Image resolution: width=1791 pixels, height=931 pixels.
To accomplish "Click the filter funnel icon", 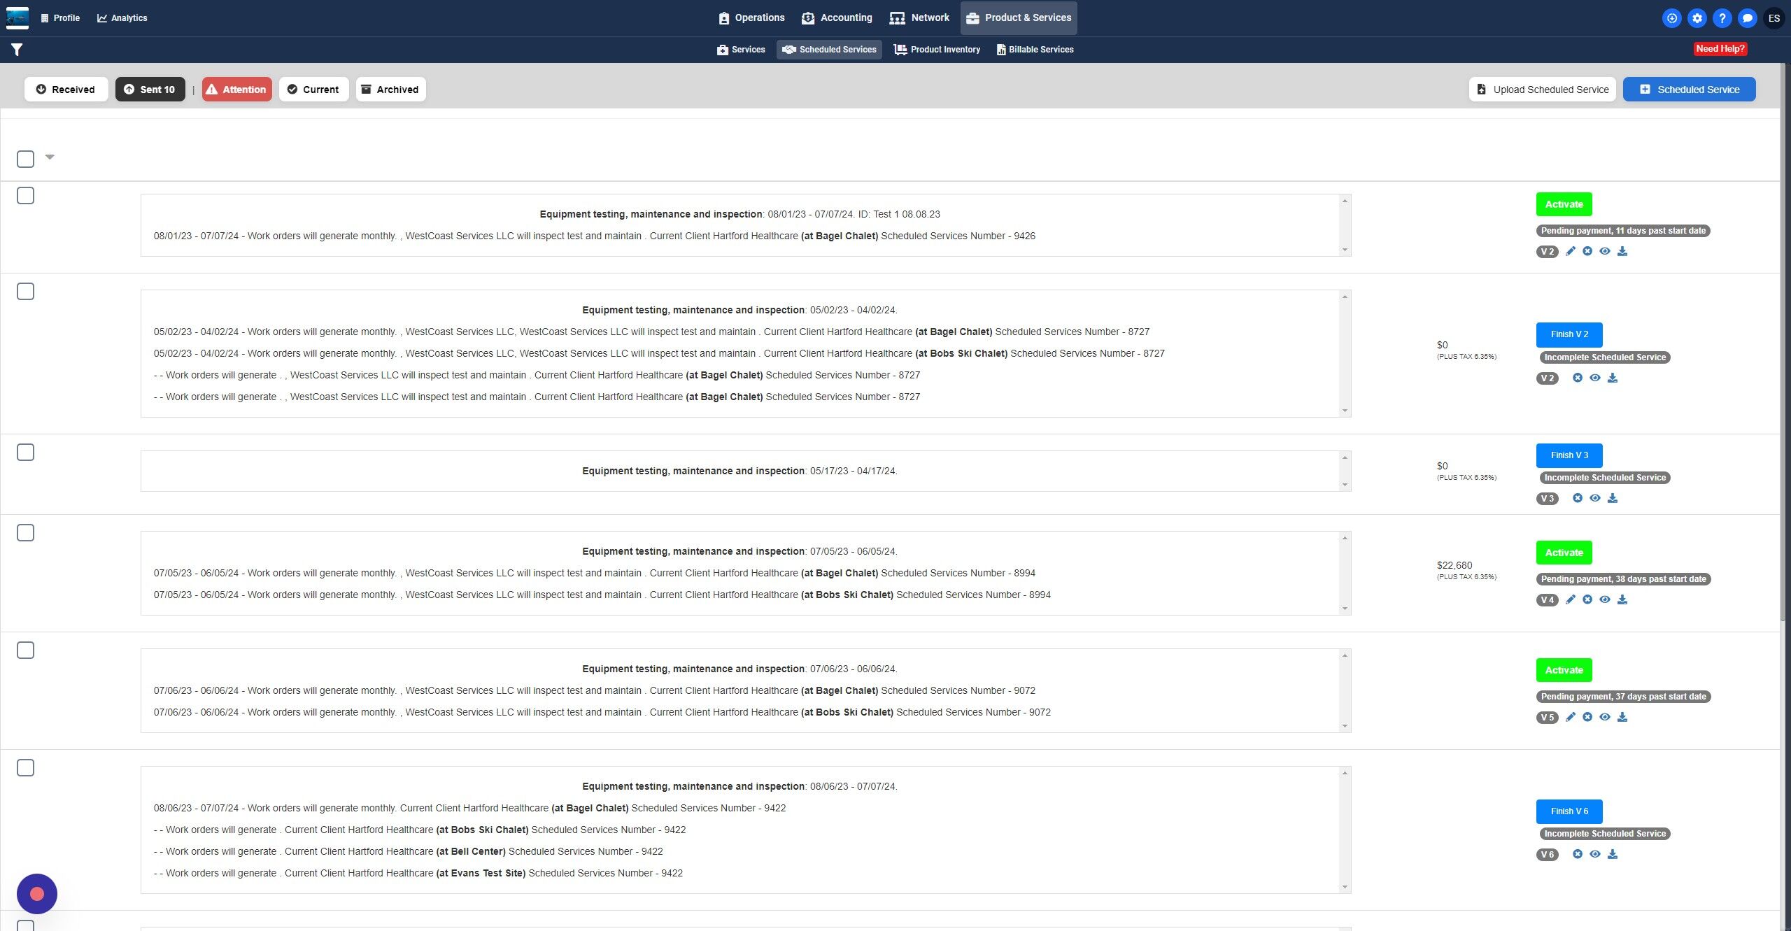I will coord(17,50).
